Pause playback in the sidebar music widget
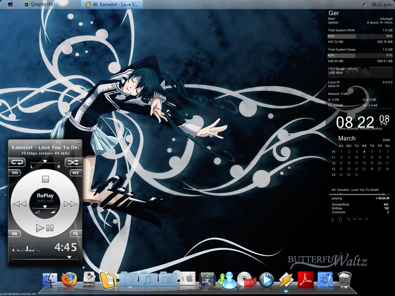 [333, 220]
